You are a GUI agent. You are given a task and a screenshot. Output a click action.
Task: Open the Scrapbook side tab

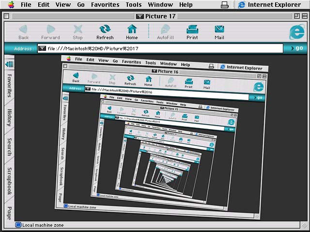[9, 181]
